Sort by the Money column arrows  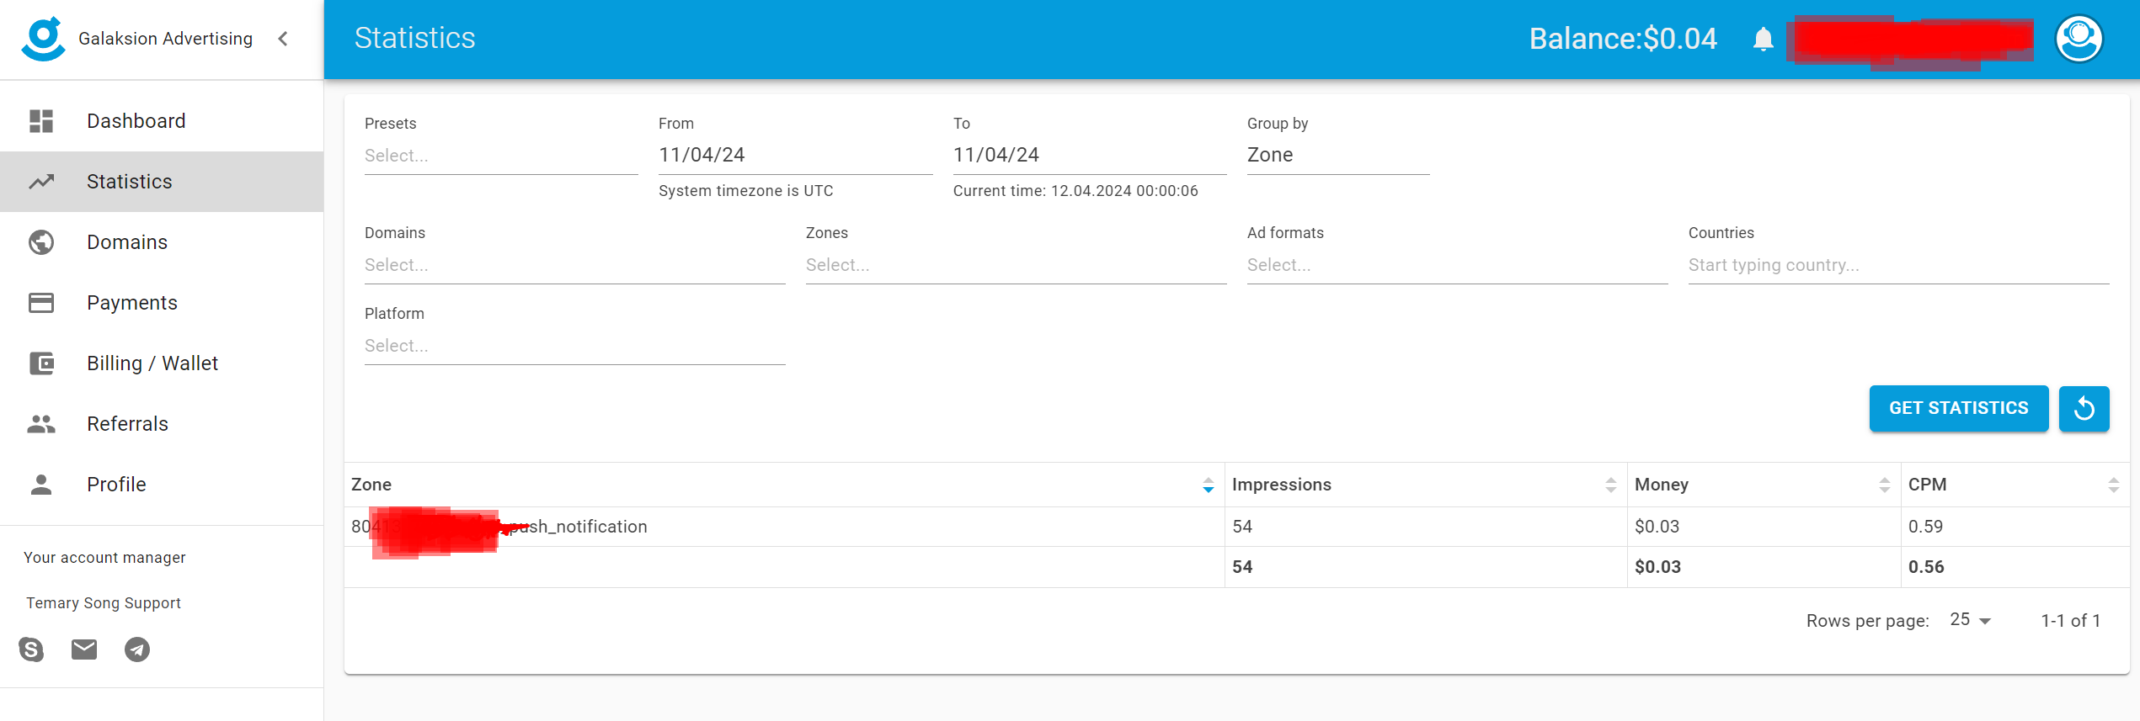(x=1885, y=485)
